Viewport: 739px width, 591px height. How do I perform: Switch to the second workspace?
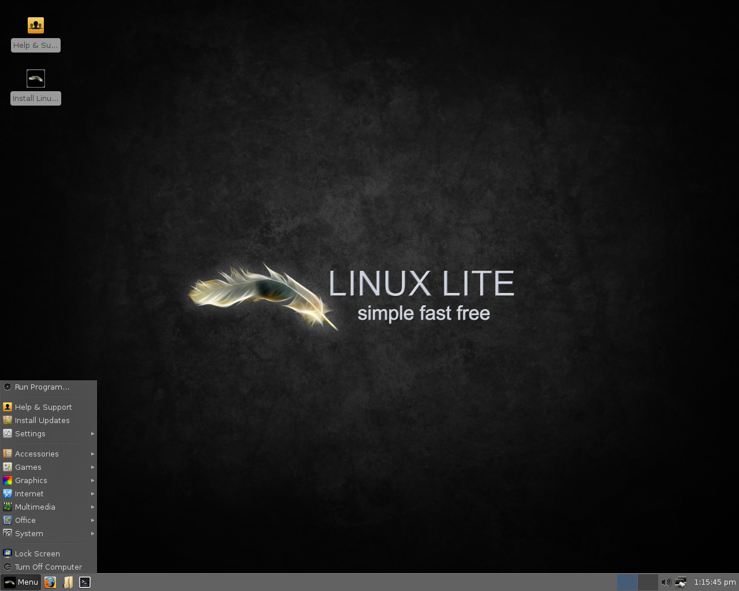coord(648,582)
